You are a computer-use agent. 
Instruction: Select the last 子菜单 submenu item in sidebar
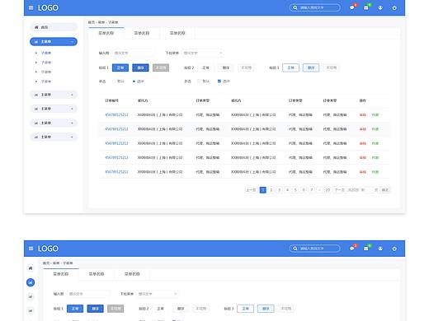click(46, 81)
